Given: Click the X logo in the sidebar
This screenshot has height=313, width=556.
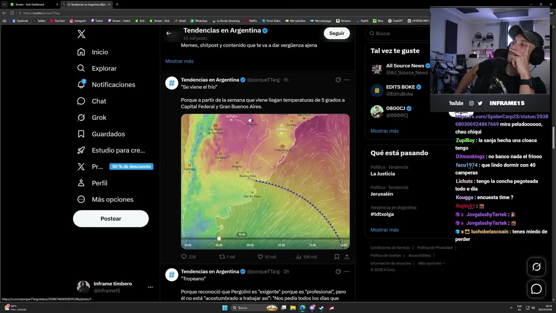Looking at the screenshot, I should pyautogui.click(x=81, y=34).
